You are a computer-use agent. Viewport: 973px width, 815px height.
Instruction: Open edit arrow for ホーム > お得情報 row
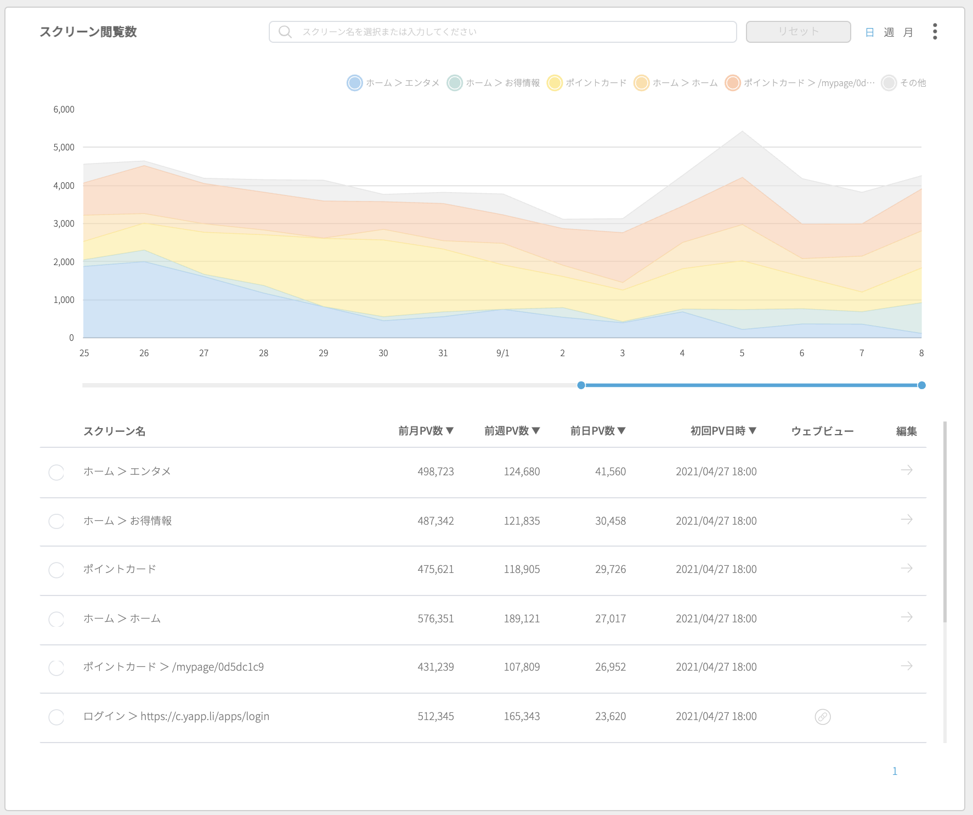(907, 519)
